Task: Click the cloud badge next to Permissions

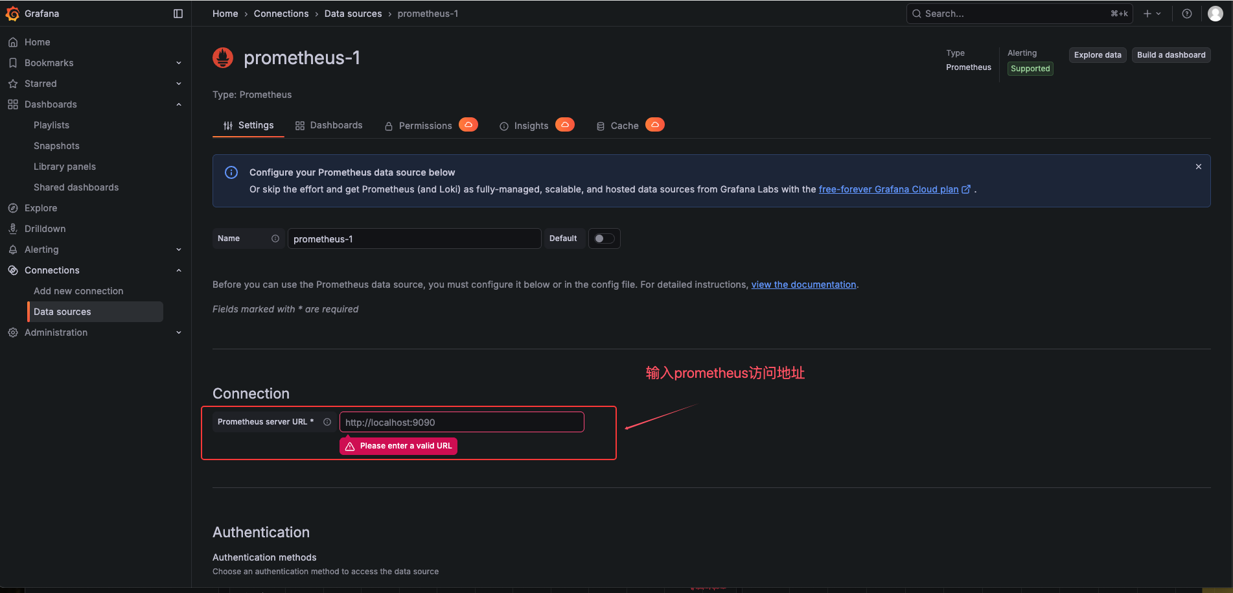Action: (x=468, y=124)
